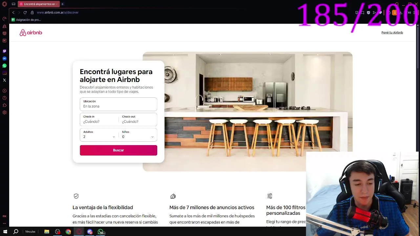Click the Buscar button

tap(118, 150)
